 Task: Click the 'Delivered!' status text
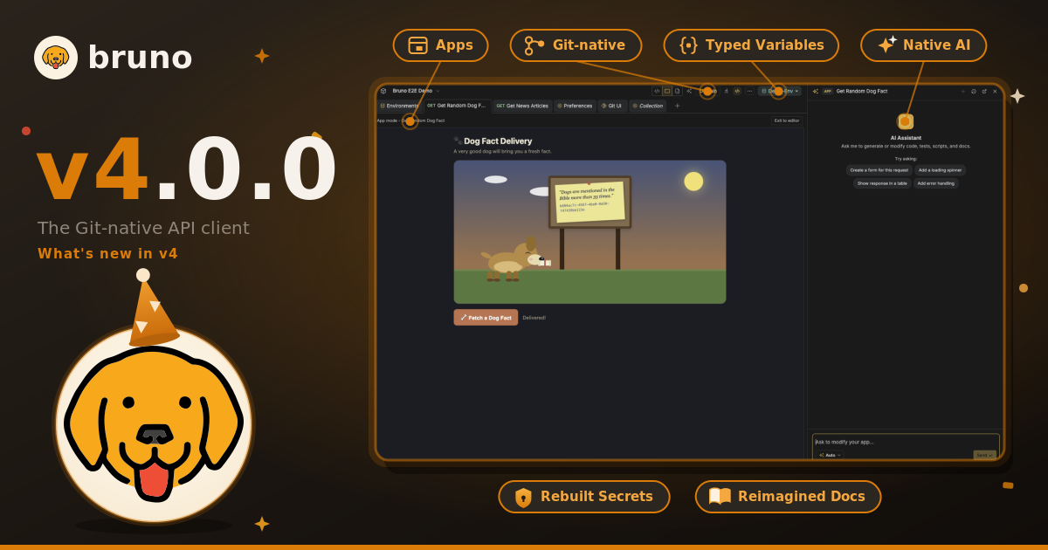534,318
